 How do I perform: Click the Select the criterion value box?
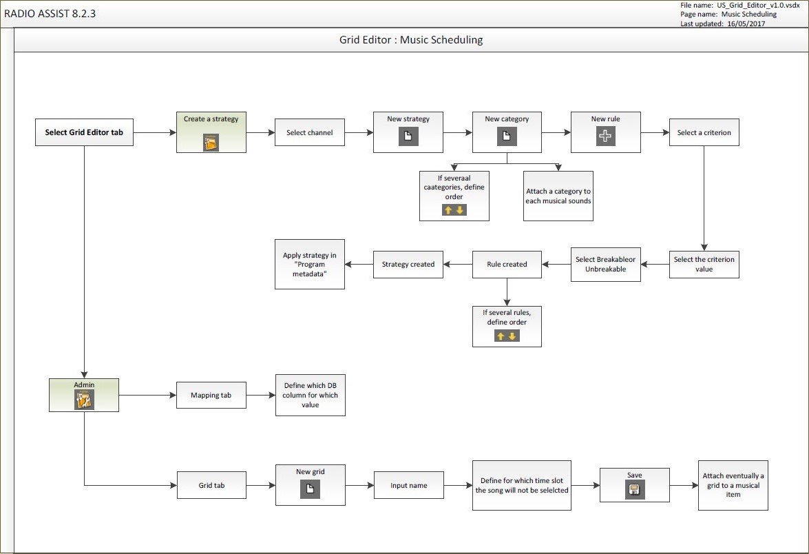coord(704,265)
